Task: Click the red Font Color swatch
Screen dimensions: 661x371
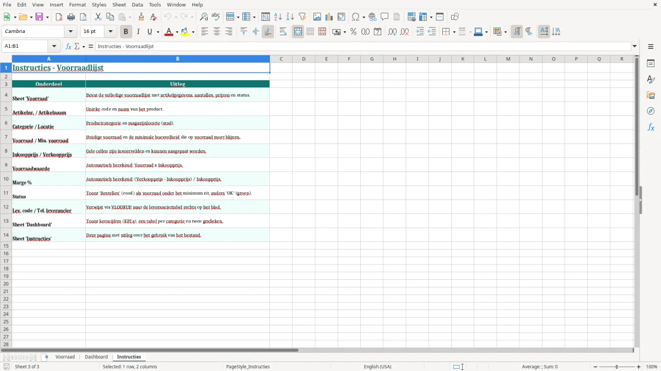Action: pyautogui.click(x=169, y=32)
